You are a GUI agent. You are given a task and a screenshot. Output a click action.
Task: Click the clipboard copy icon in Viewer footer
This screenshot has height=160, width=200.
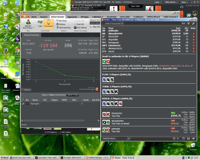click(174, 139)
